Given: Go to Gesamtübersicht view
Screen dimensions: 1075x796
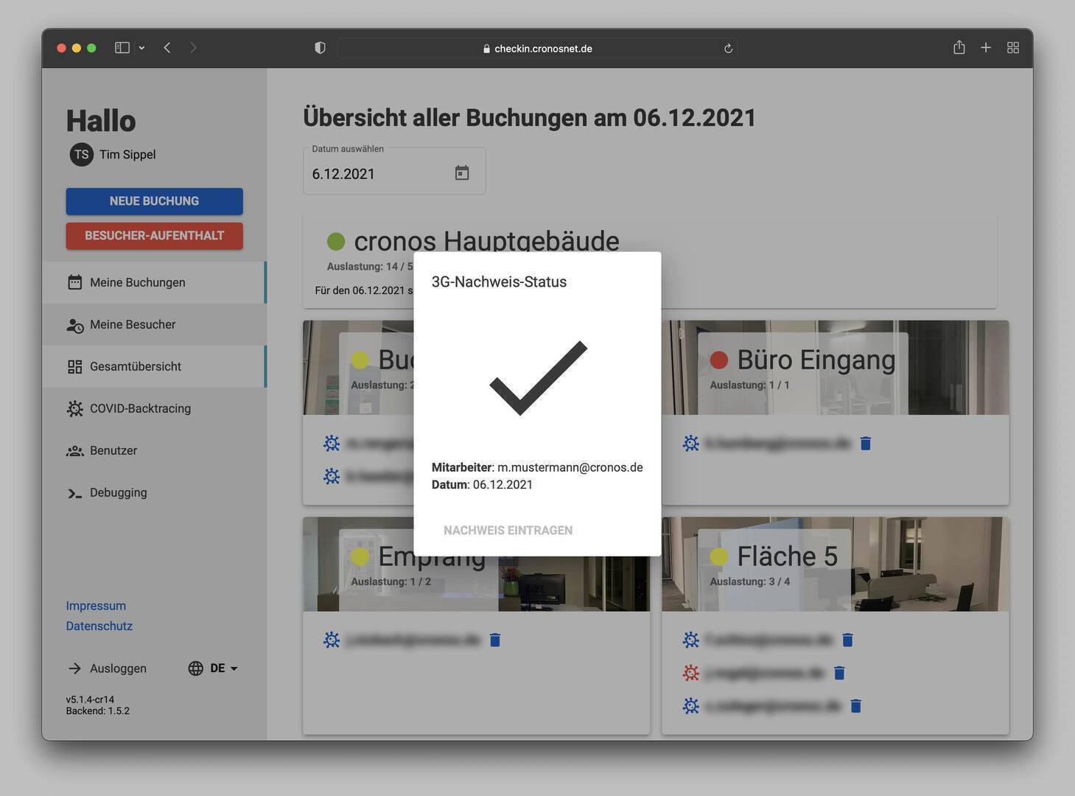Looking at the screenshot, I should 135,366.
